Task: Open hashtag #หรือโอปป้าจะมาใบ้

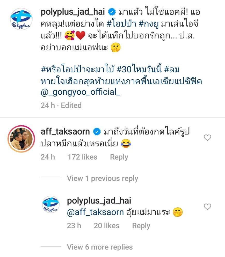Action: (x=77, y=70)
